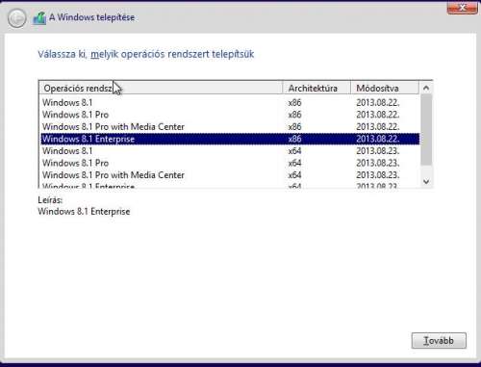Sort by Operációs rendszer column header
481x367 pixels.
(x=161, y=88)
